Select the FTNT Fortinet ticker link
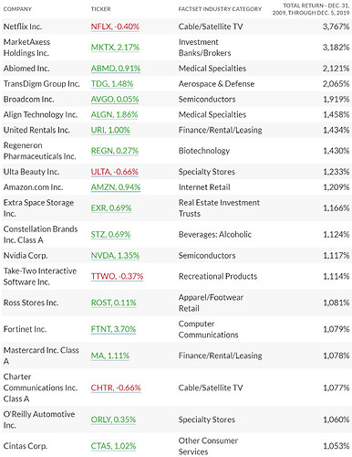The image size is (352, 457). coord(113,329)
